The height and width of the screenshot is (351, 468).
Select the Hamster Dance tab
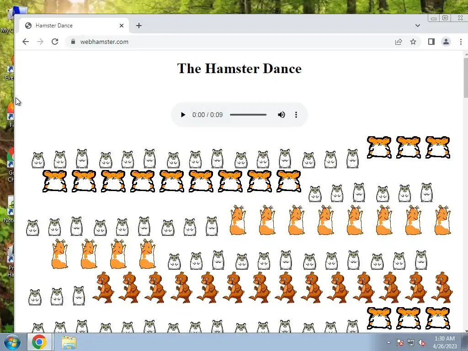[x=74, y=26]
